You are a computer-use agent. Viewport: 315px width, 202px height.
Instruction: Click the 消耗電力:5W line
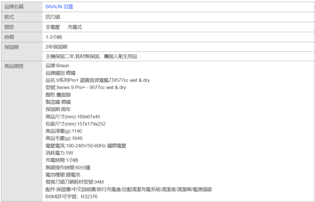pos(60,153)
